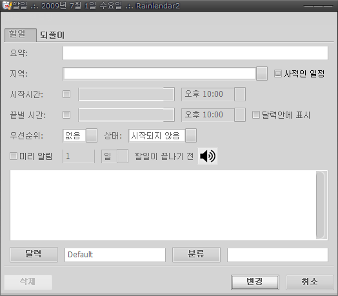Expand the 상태 dropdown showing 시작되지 않음
Image resolution: width=338 pixels, height=296 pixels.
click(191, 135)
